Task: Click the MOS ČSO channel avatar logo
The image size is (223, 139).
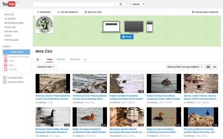Action: point(44,25)
